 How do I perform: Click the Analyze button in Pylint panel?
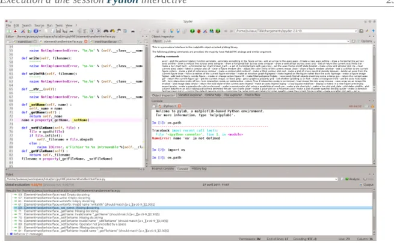tap(352, 179)
